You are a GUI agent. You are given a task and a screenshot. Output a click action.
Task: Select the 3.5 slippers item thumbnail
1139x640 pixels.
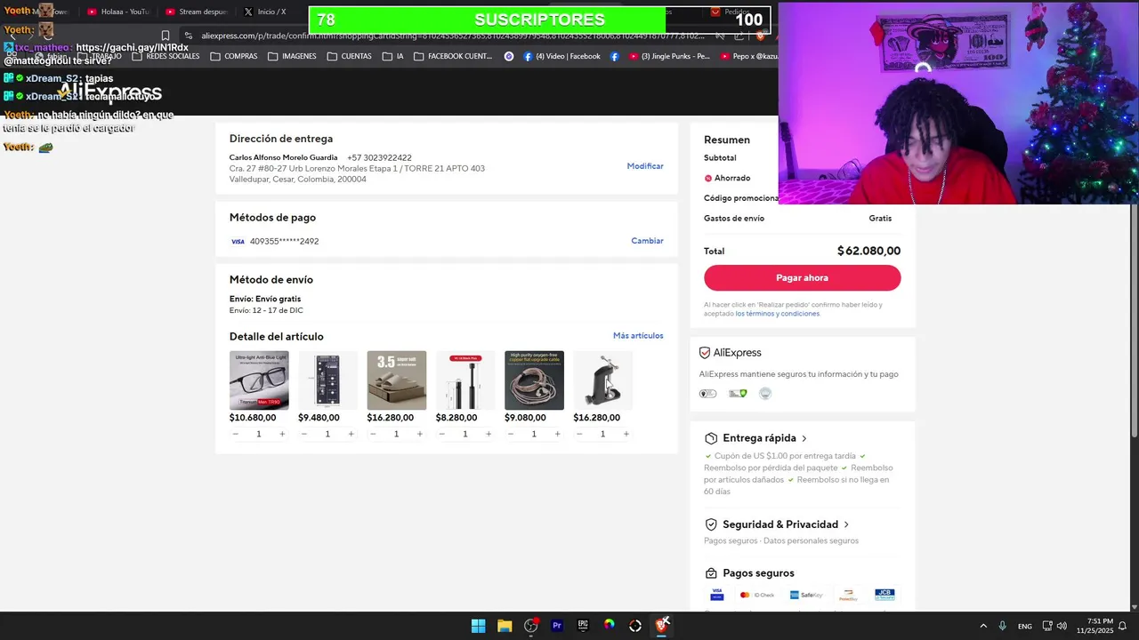click(x=396, y=380)
